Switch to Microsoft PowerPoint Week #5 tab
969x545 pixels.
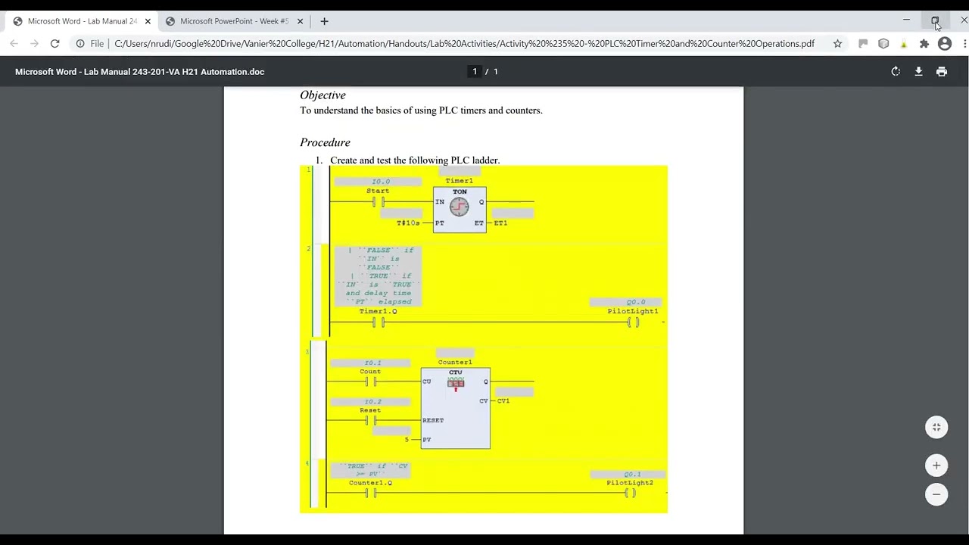click(x=234, y=21)
